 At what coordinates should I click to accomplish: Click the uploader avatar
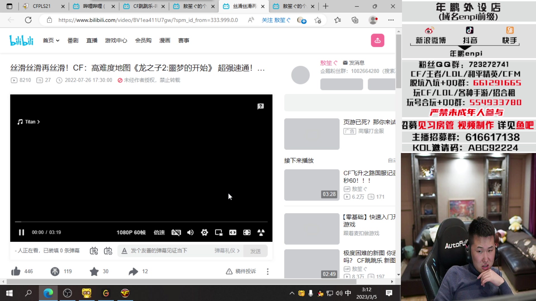[x=300, y=75]
